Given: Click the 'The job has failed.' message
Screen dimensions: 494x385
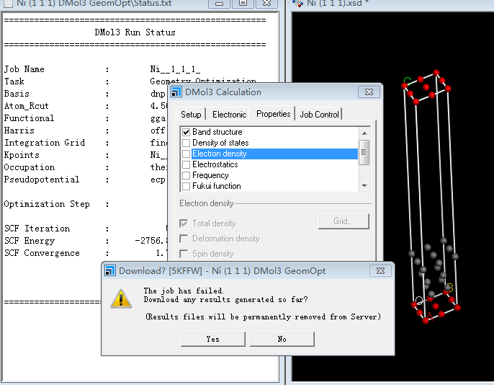Looking at the screenshot, I should tap(184, 291).
